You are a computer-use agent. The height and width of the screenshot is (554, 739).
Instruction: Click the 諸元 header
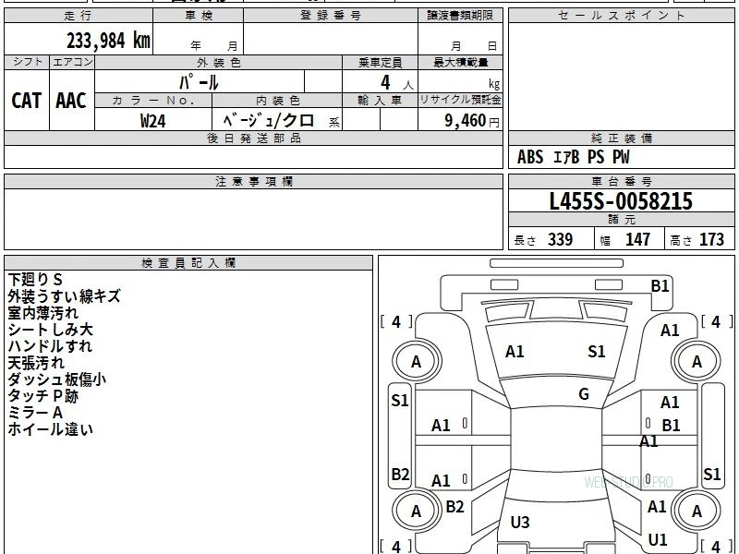tap(621, 220)
